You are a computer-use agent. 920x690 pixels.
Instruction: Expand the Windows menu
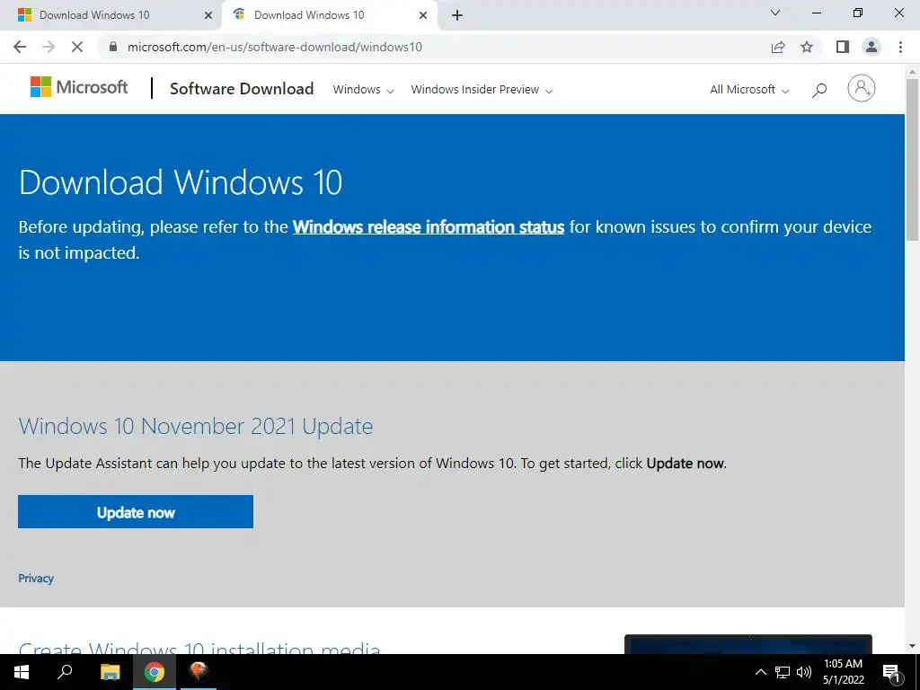click(x=363, y=89)
